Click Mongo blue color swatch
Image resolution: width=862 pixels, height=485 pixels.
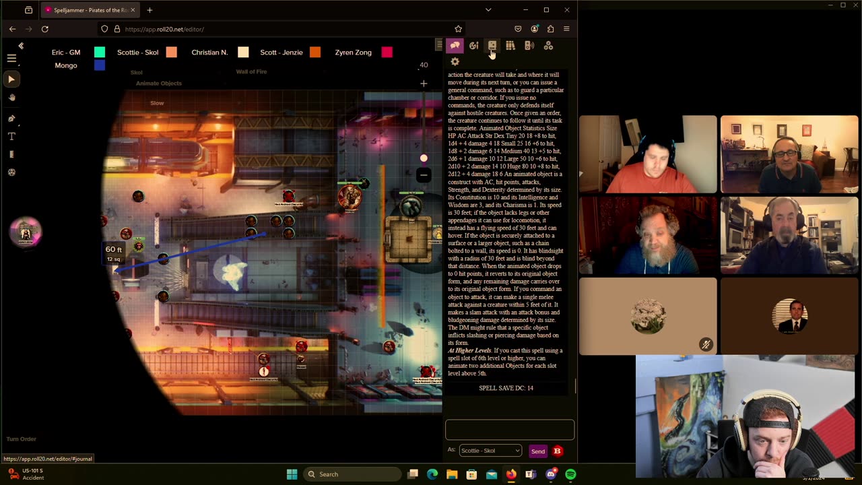pyautogui.click(x=100, y=65)
